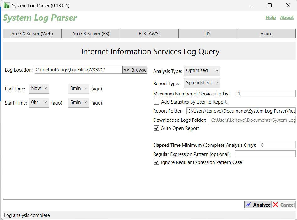297x220 pixels.
Task: Click the Regular Expression Pattern field
Action: coord(265,154)
